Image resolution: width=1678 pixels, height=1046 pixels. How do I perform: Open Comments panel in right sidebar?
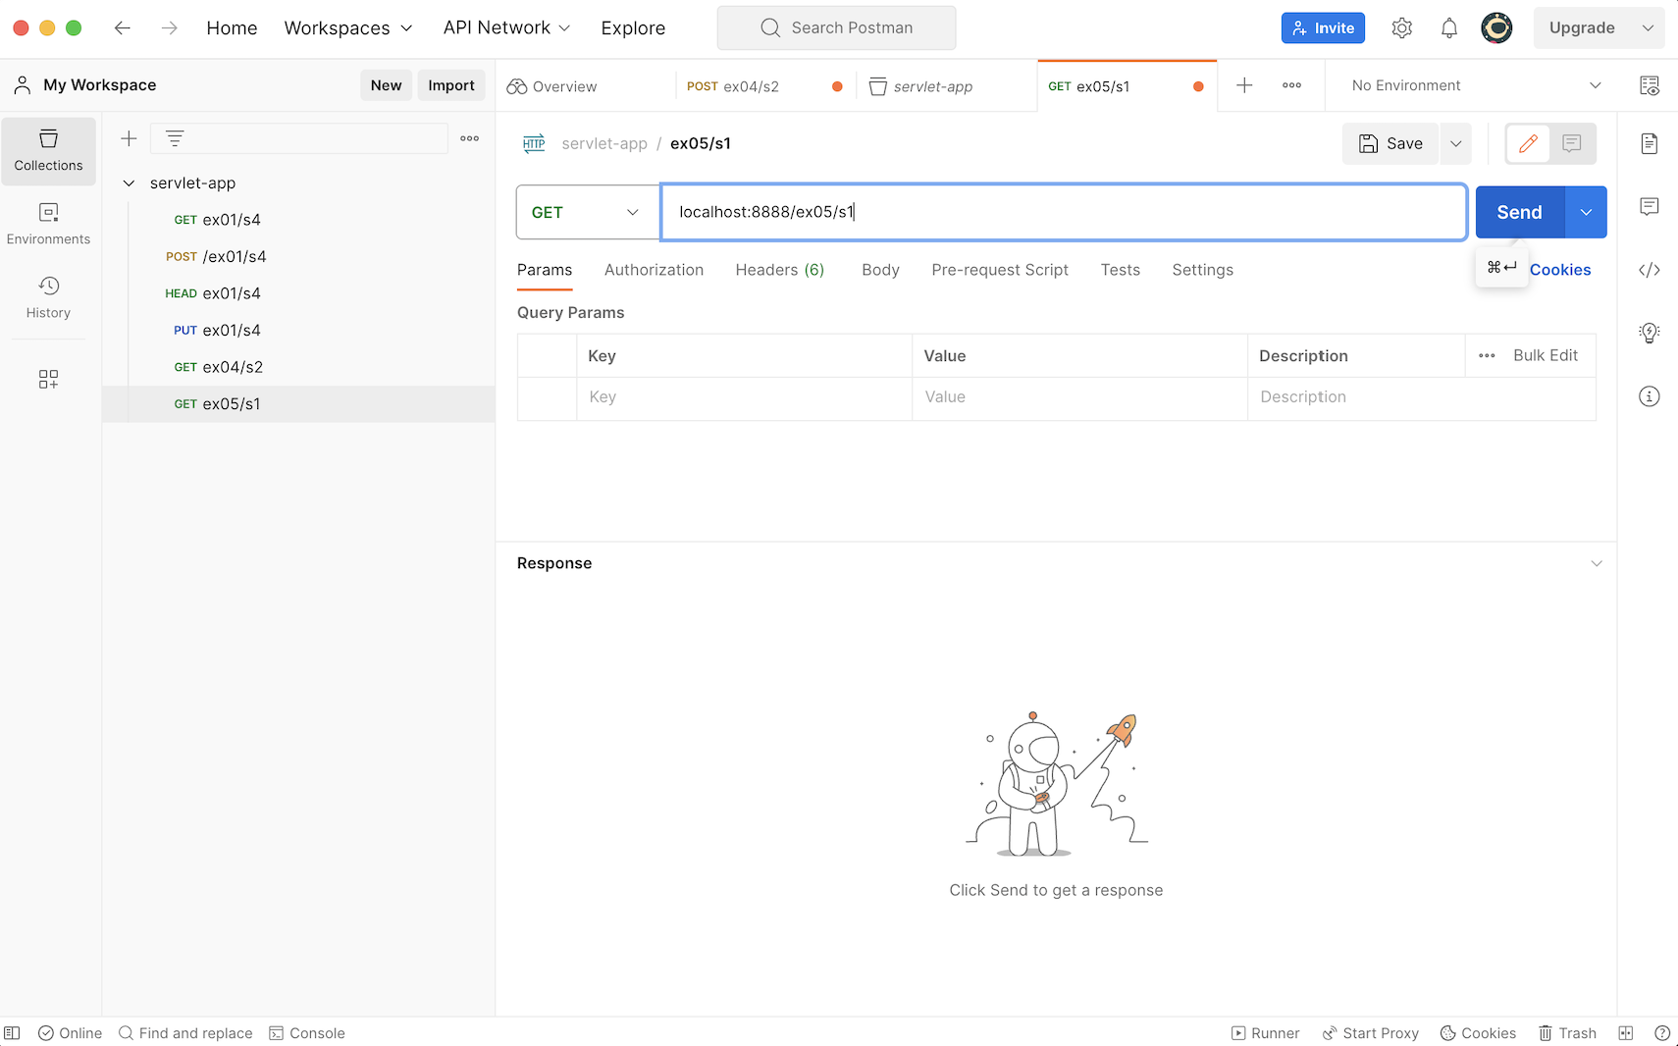pos(1650,206)
